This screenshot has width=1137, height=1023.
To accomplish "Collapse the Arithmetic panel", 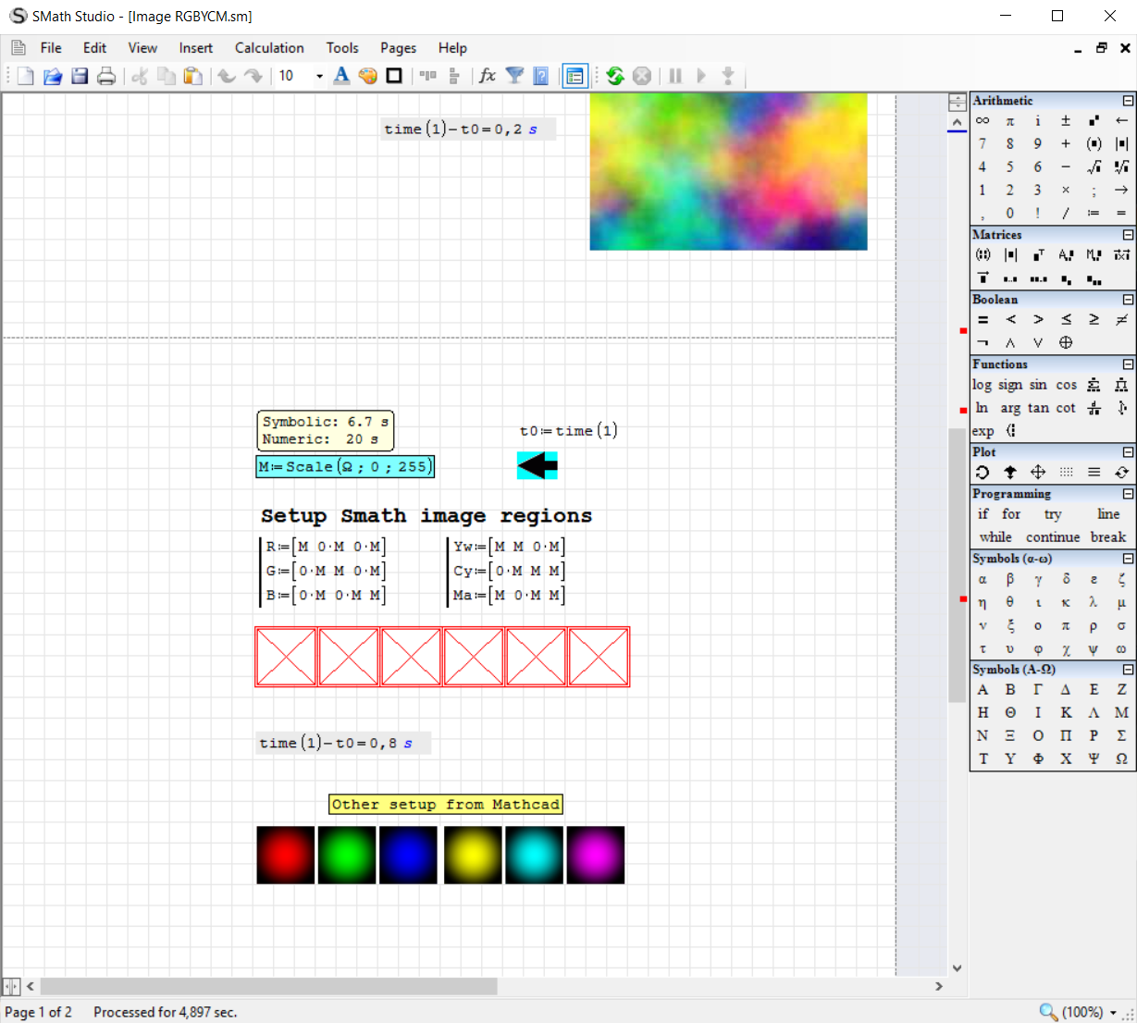I will tap(1128, 101).
